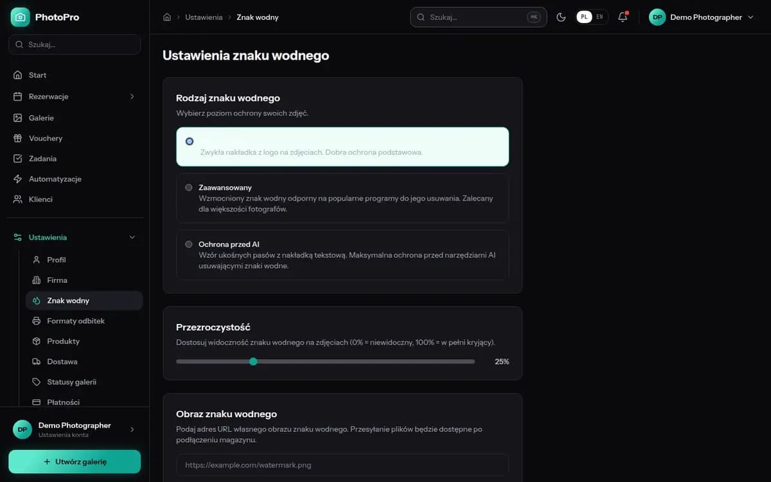Click the Klienci people icon
Screen dimensions: 771x482
tap(18, 199)
